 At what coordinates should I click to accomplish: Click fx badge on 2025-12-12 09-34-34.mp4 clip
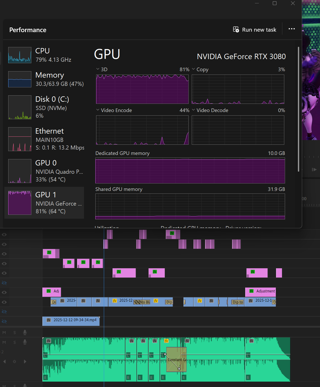click(x=49, y=320)
